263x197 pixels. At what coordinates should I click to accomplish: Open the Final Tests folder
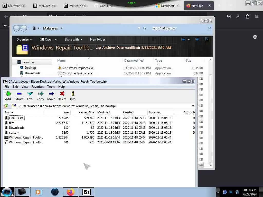click(16, 118)
